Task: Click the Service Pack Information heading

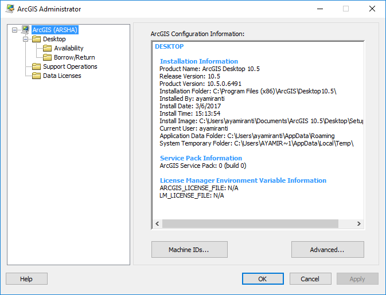Action: 201,158
